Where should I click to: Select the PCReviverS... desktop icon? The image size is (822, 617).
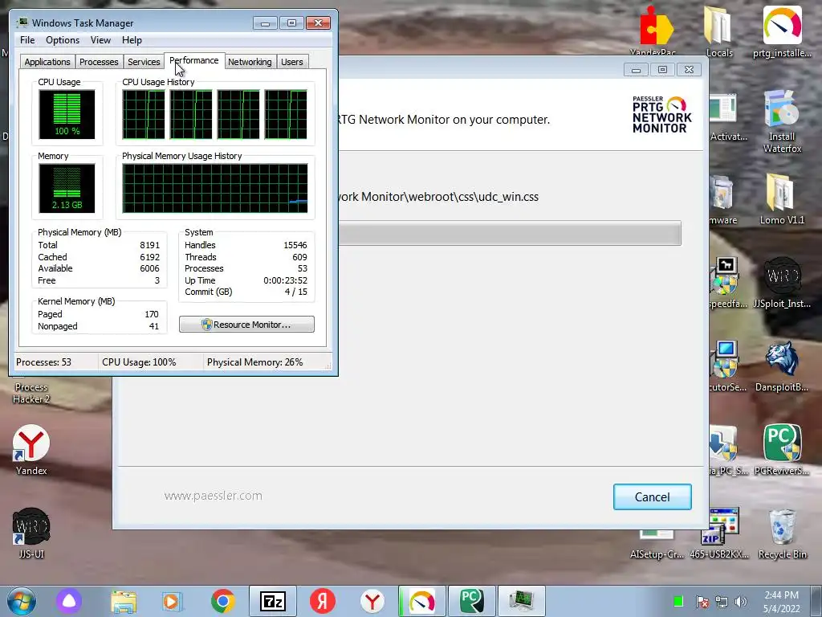click(782, 450)
